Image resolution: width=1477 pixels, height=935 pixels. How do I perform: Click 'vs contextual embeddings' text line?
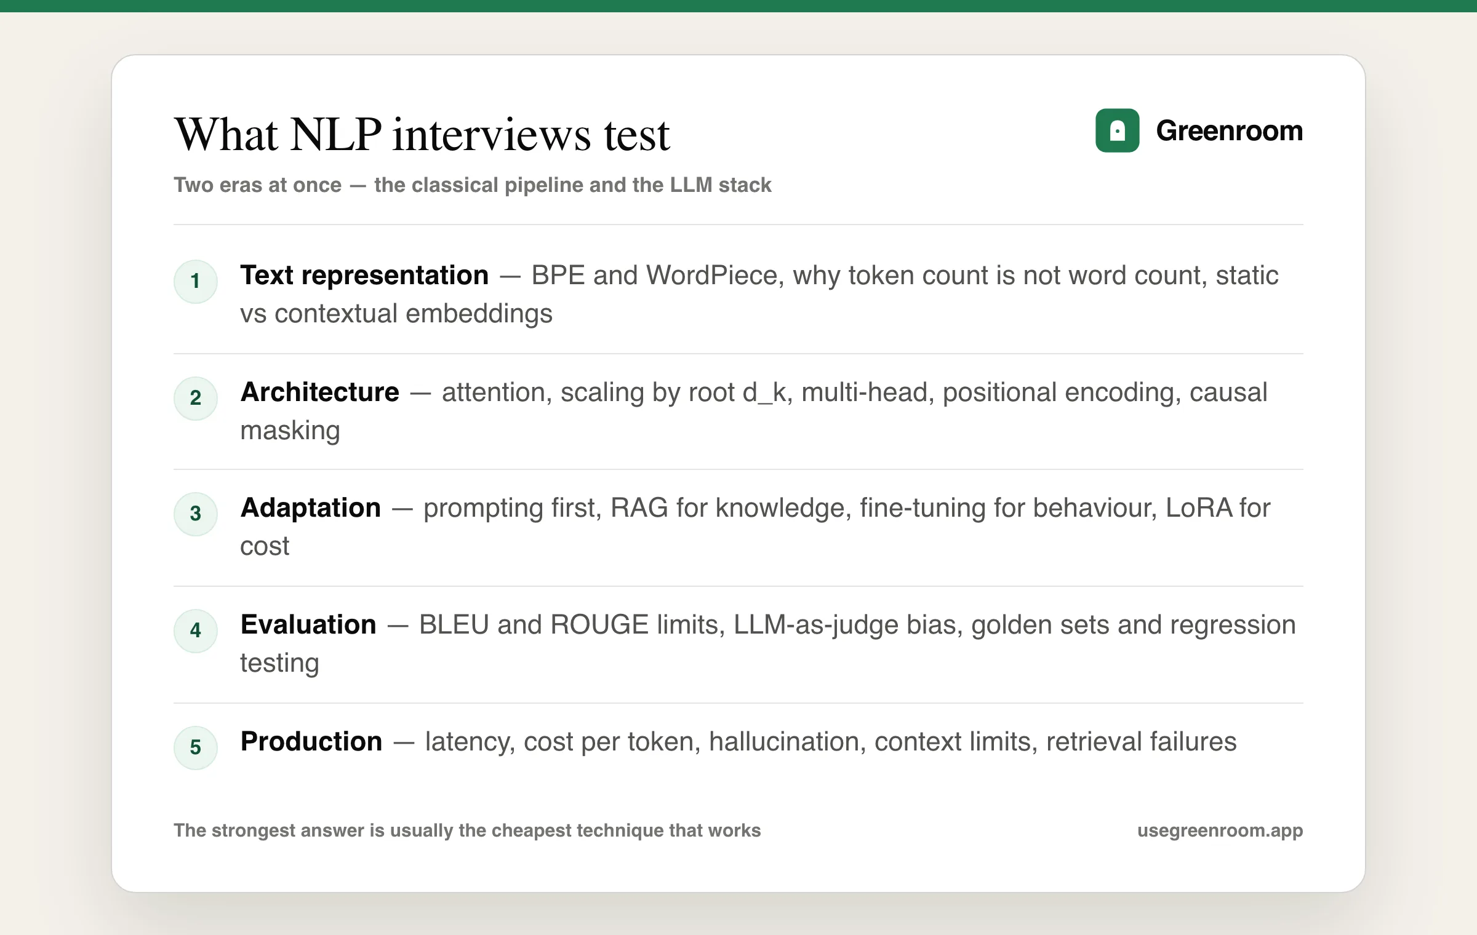tap(396, 314)
